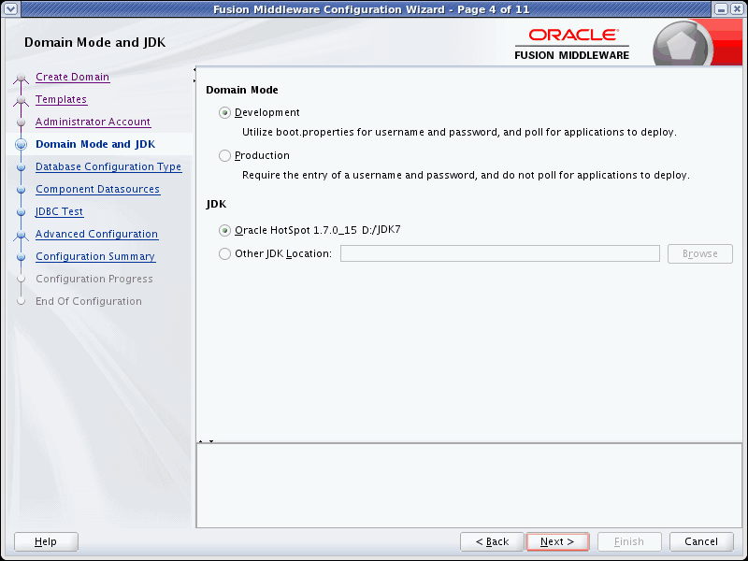Image resolution: width=748 pixels, height=561 pixels.
Task: Click the Create Domain step marker icon
Action: pyautogui.click(x=21, y=78)
